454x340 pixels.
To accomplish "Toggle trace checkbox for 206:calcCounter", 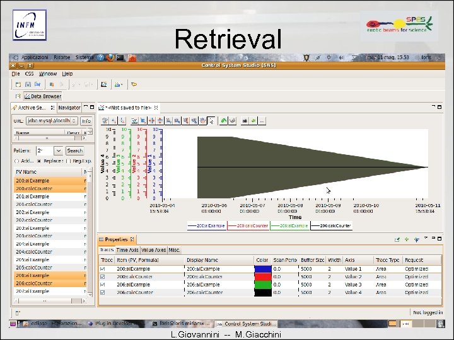I will tap(103, 292).
